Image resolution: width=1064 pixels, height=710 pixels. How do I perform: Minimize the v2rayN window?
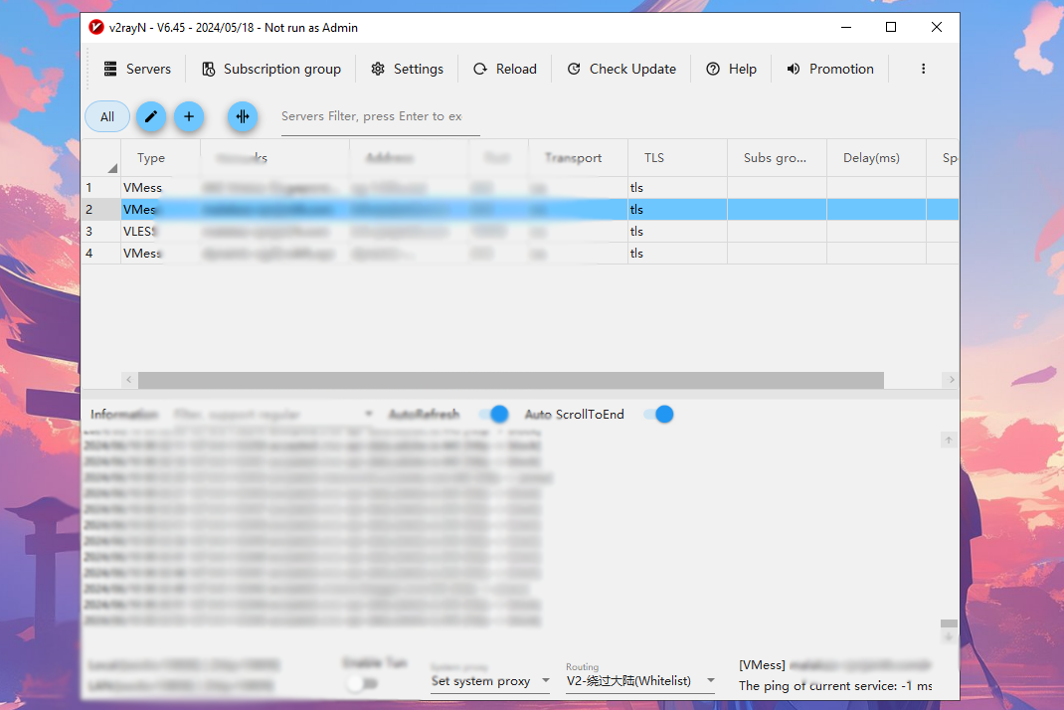click(x=846, y=27)
